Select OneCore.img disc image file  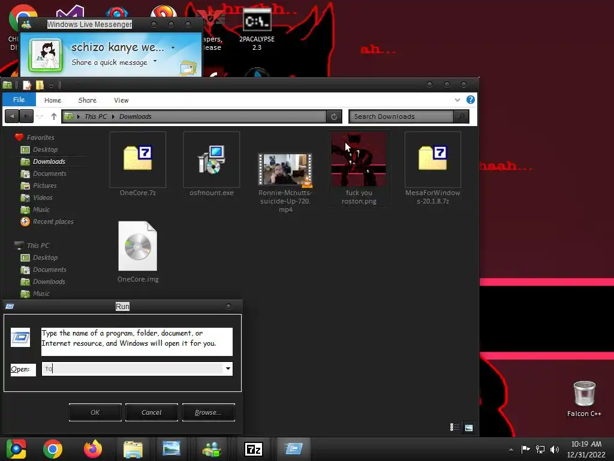click(138, 252)
